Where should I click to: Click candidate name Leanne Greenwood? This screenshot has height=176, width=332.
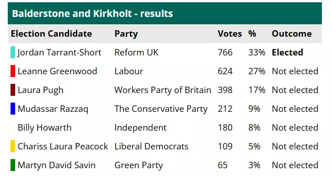(x=57, y=71)
